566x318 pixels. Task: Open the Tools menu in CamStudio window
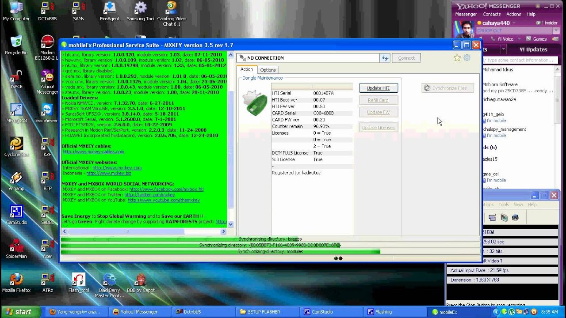coord(504,204)
